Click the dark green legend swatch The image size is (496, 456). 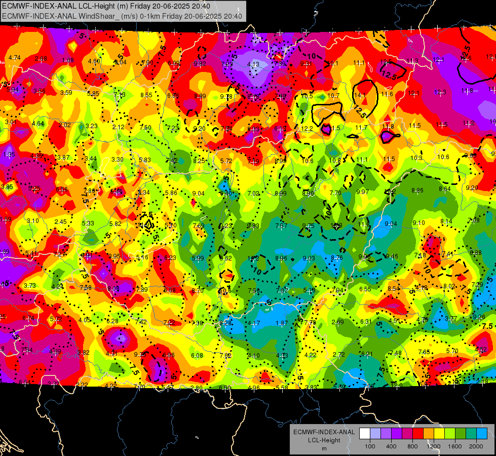click(x=460, y=434)
